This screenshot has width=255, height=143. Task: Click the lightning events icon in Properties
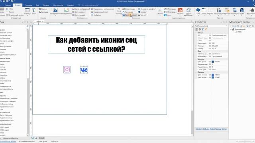point(206,29)
